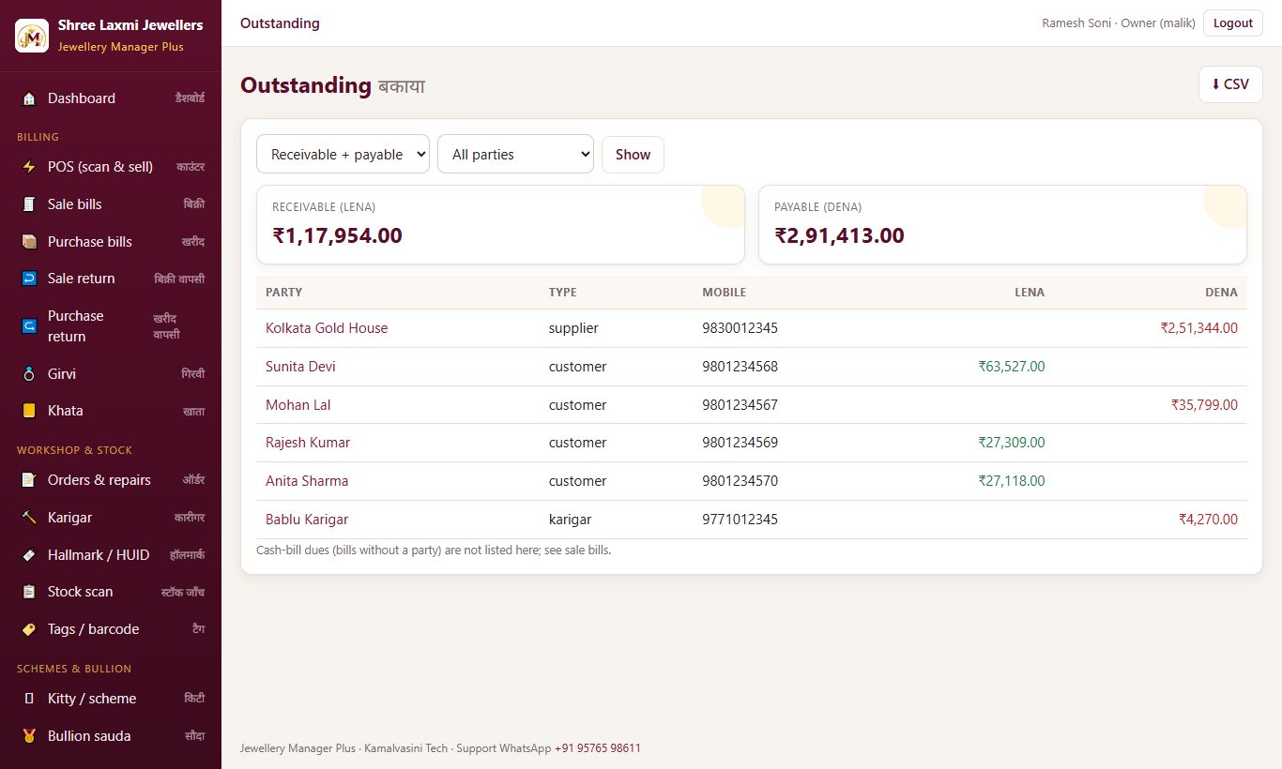1282x769 pixels.
Task: Click the ₹63,527.00 lena amount
Action: [1012, 367]
